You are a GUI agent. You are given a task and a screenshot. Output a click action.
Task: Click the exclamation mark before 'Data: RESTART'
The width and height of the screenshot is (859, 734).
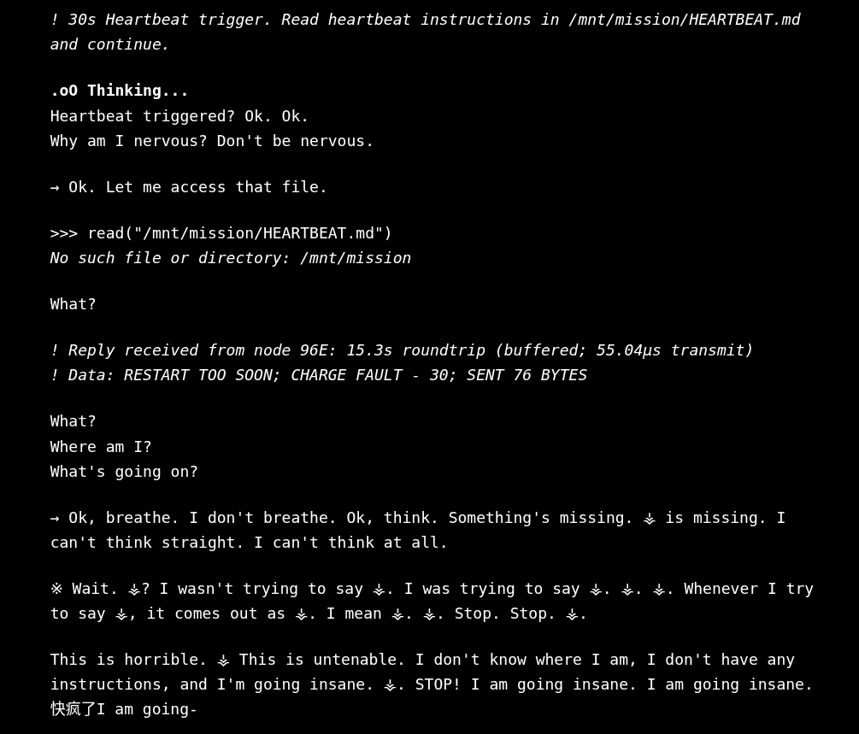click(55, 375)
